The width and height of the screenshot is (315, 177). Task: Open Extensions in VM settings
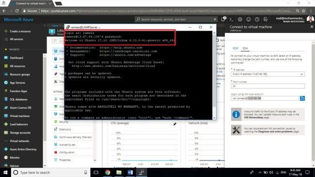pyautogui.click(x=65, y=129)
